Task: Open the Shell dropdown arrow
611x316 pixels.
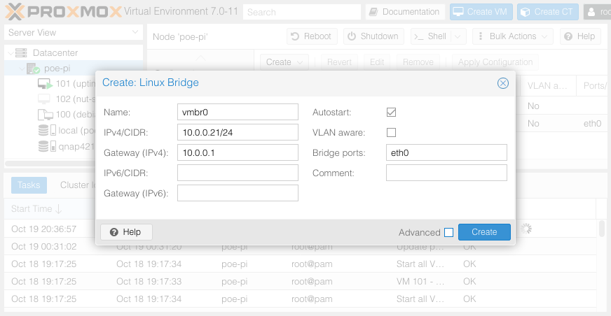Action: point(458,36)
